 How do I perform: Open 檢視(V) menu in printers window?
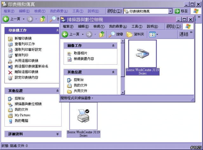[40, 11]
